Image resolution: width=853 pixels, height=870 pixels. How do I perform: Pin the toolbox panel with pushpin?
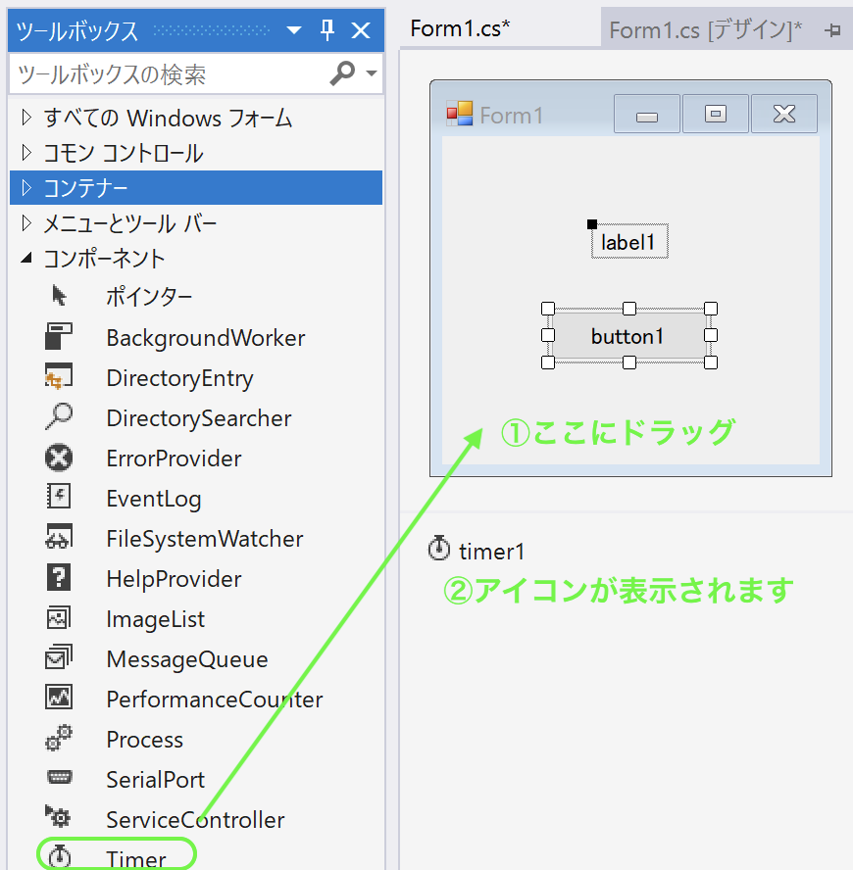[x=327, y=29]
